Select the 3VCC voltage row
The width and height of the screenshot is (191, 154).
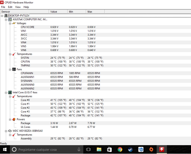[106, 39]
